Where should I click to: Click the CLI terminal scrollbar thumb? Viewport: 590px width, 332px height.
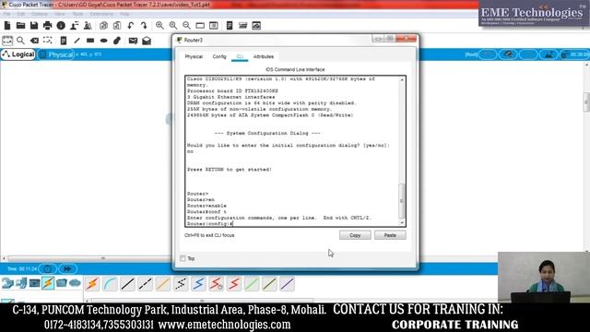(402, 201)
